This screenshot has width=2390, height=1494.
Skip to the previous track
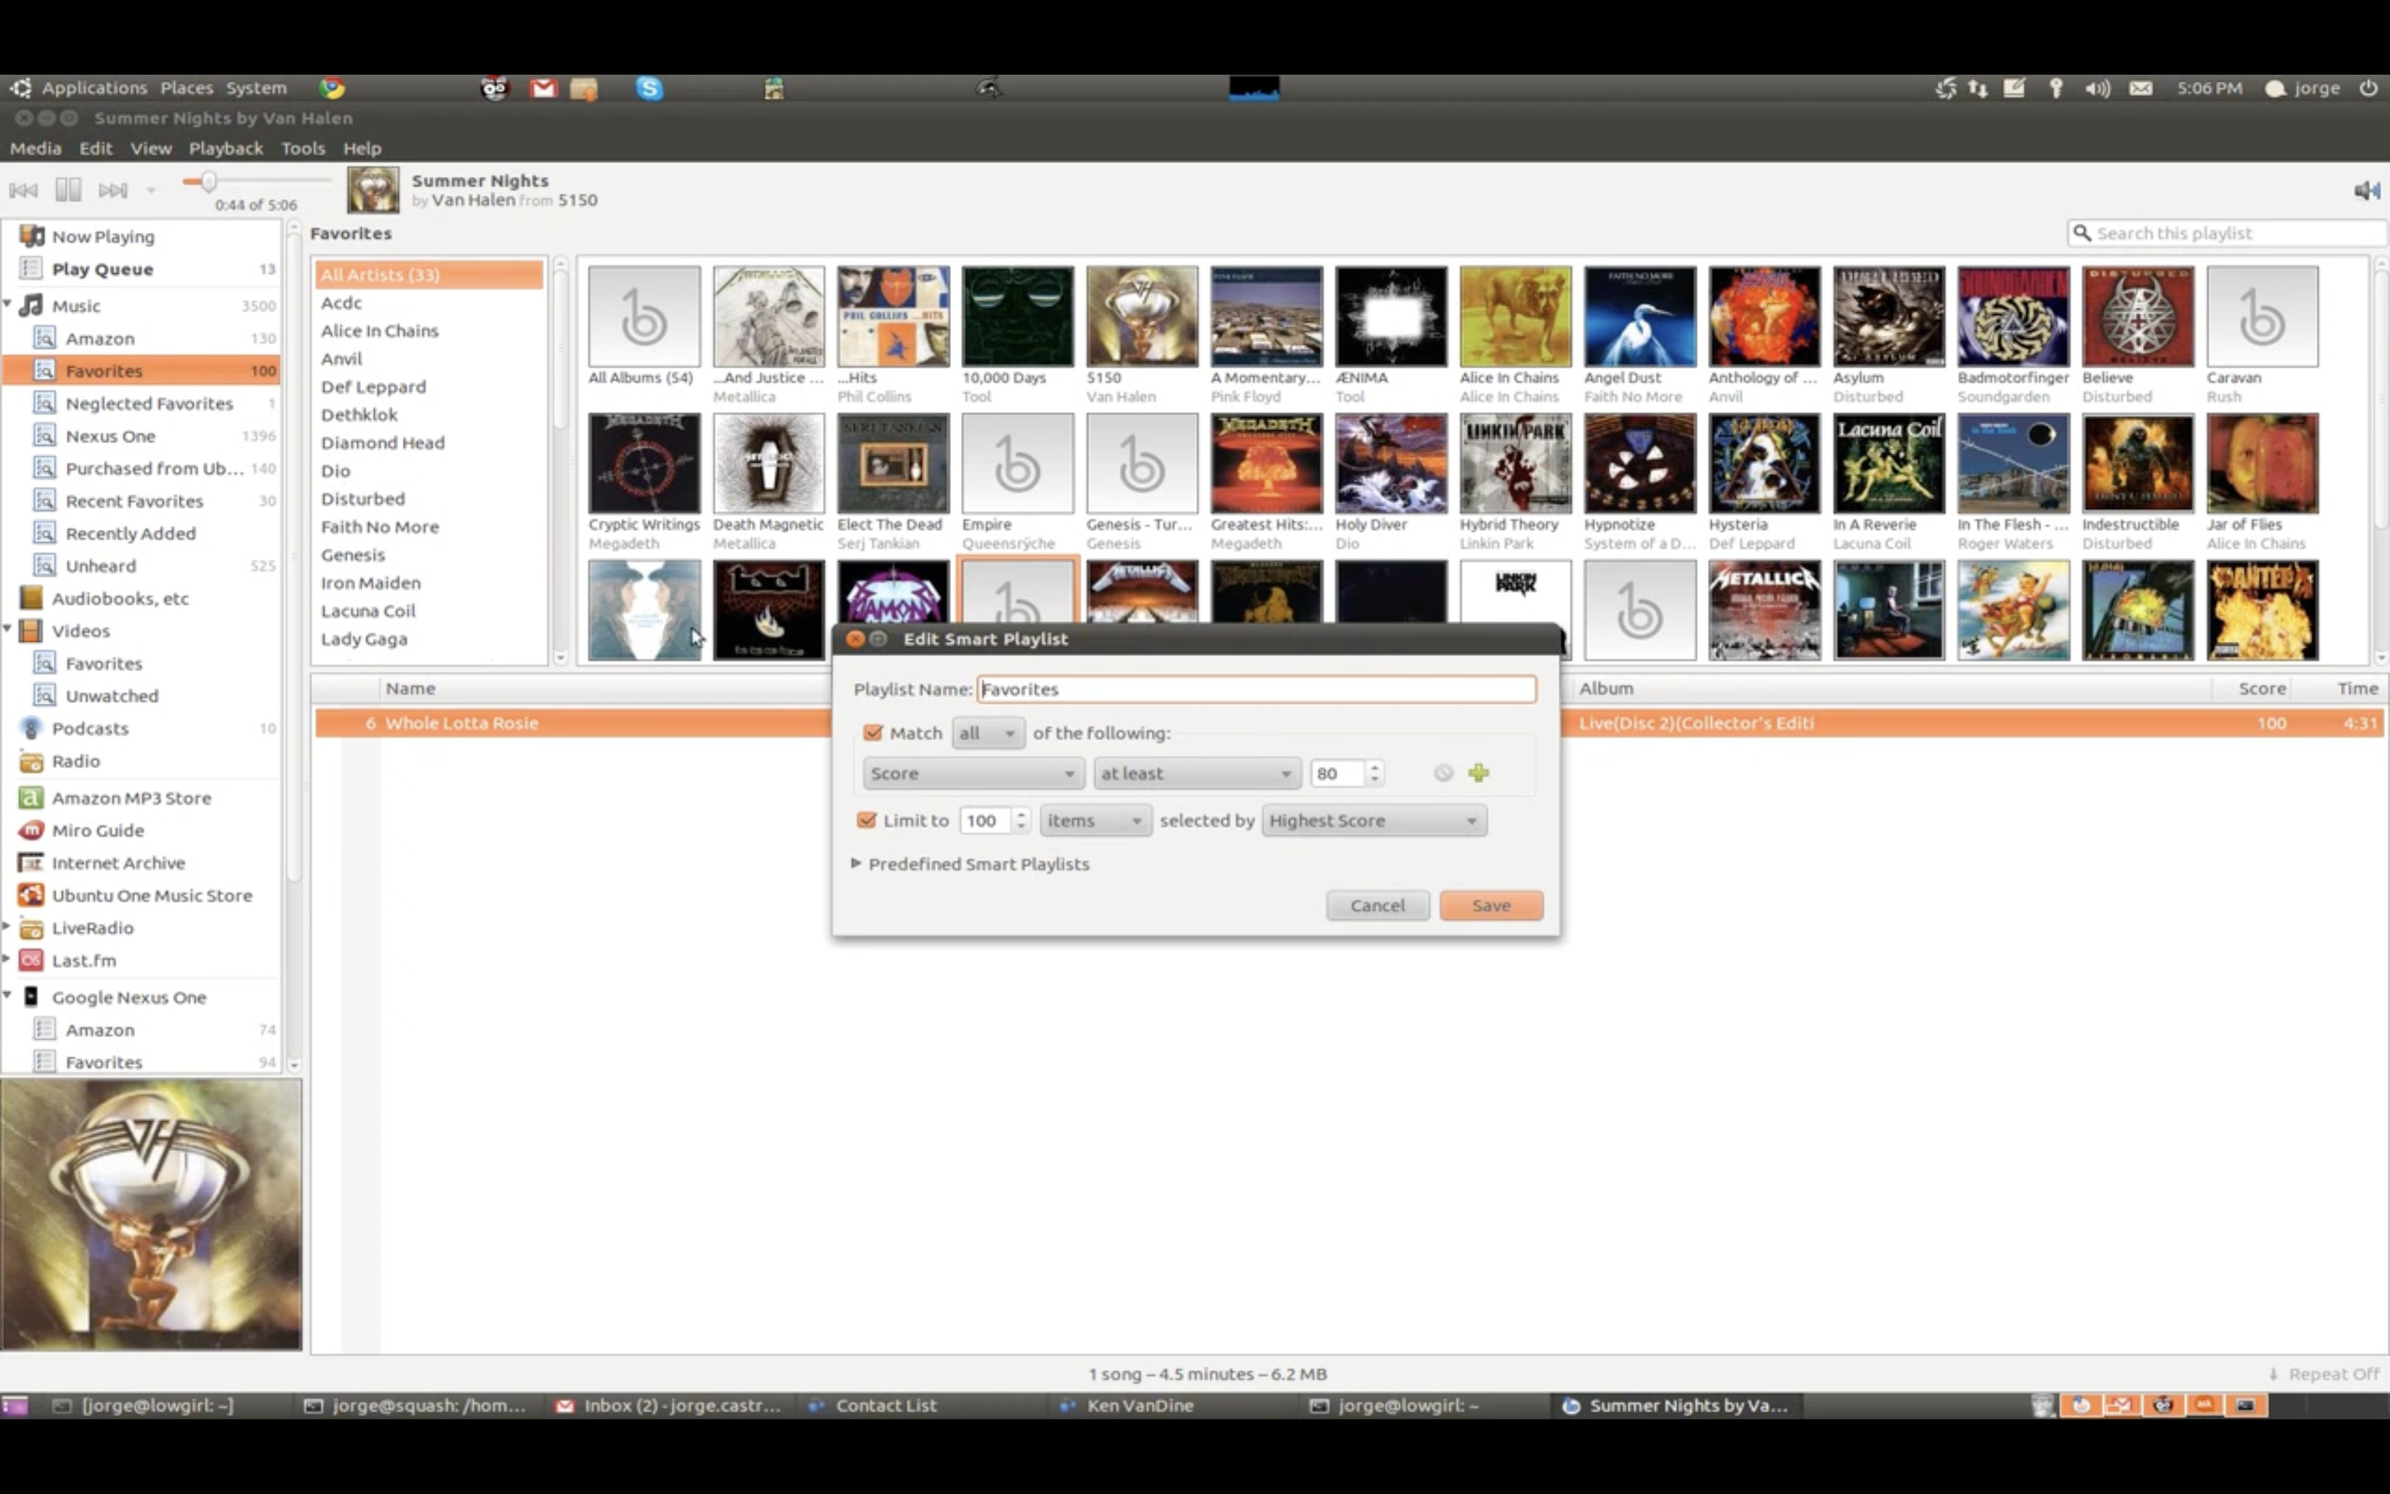click(24, 190)
